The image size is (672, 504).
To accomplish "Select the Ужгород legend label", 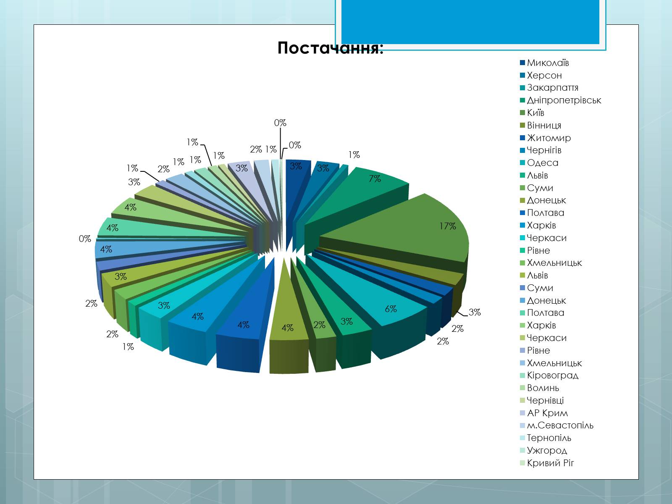I will coord(547,451).
